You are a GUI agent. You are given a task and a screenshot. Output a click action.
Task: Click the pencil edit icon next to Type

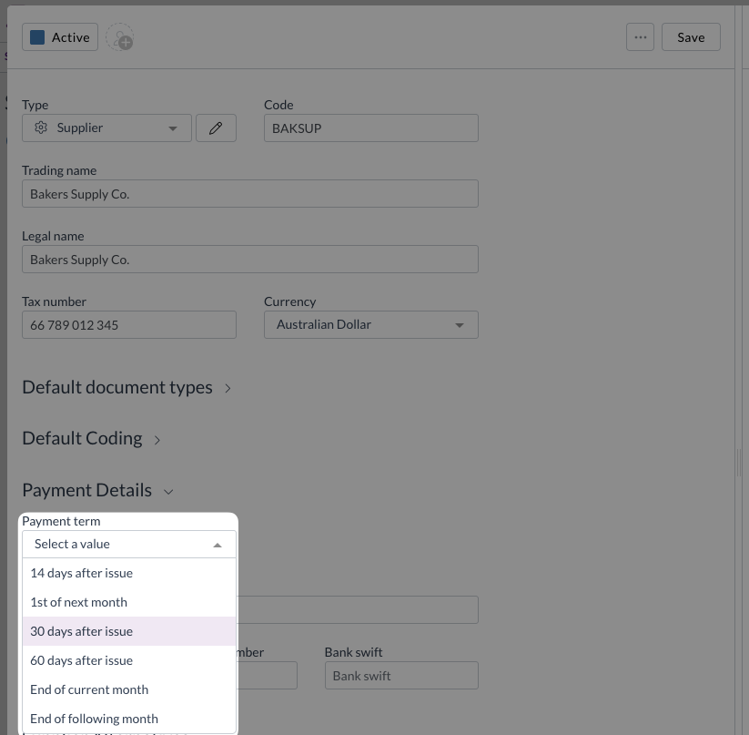(x=216, y=128)
